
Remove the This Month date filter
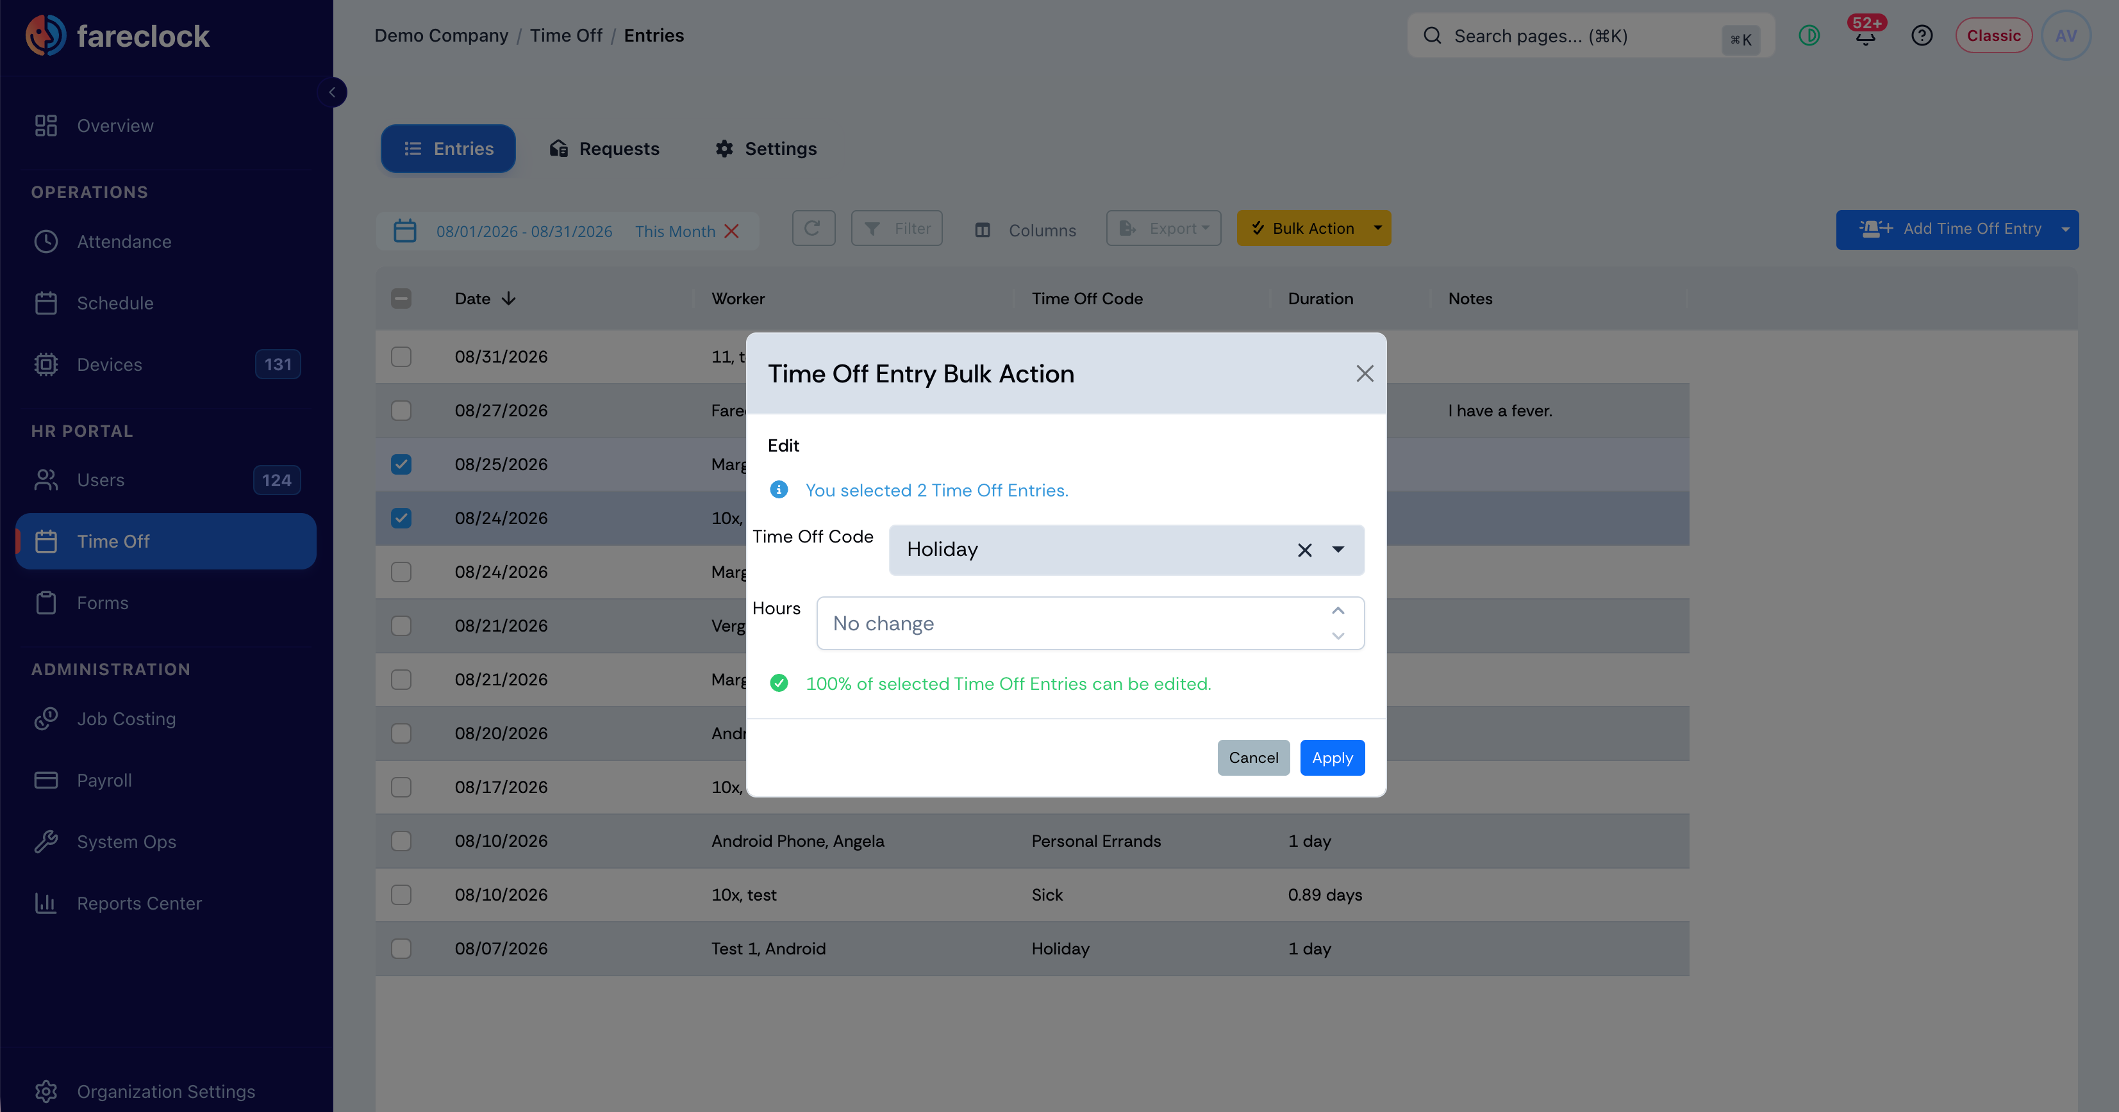coord(731,232)
